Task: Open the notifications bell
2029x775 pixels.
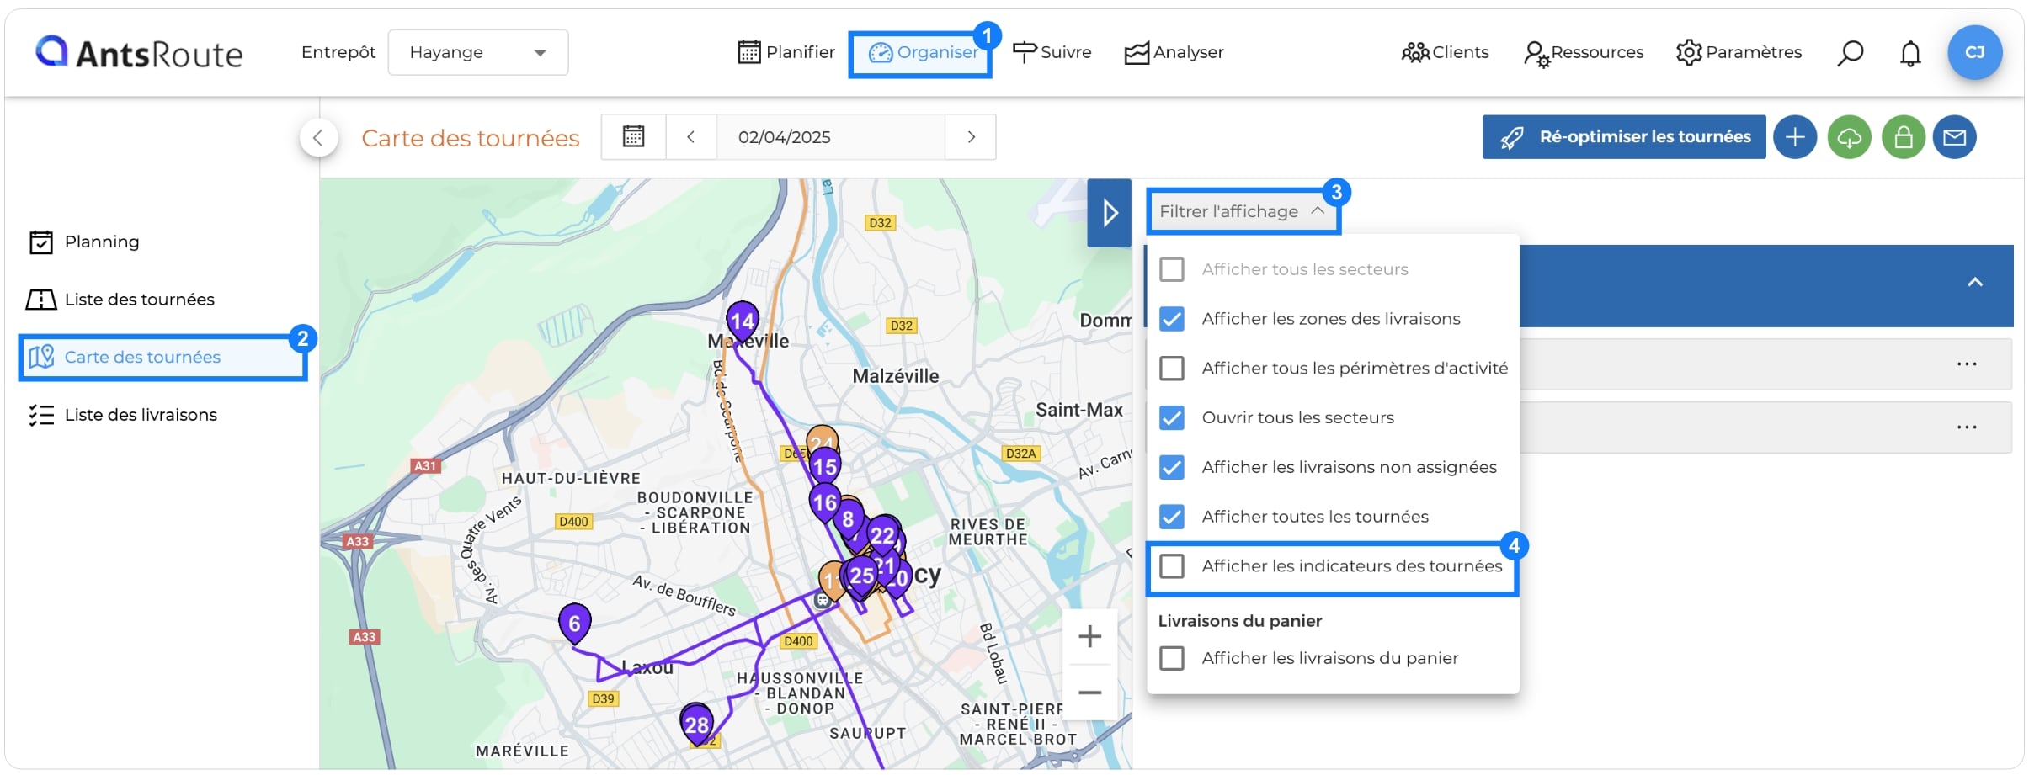Action: pyautogui.click(x=1910, y=53)
